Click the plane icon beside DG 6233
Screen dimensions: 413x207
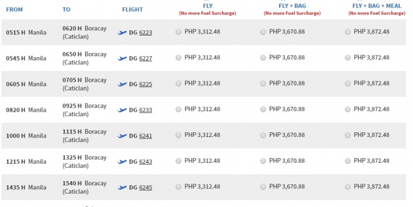tap(122, 110)
